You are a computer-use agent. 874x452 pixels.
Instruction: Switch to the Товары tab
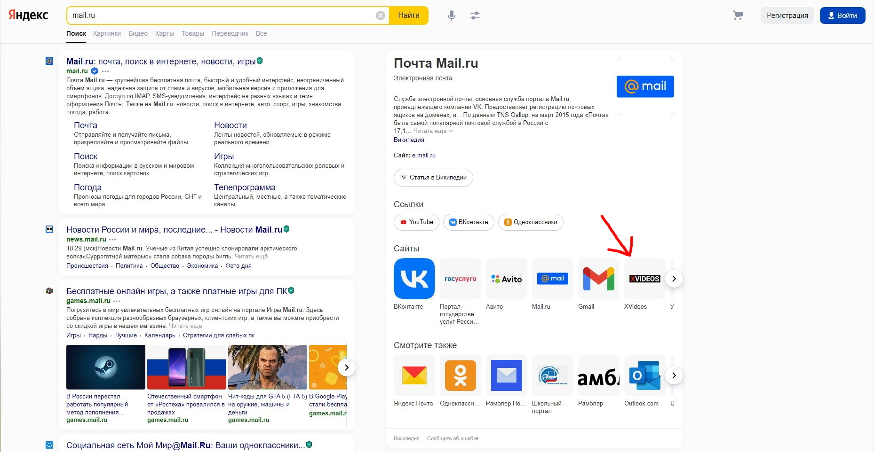pos(193,33)
